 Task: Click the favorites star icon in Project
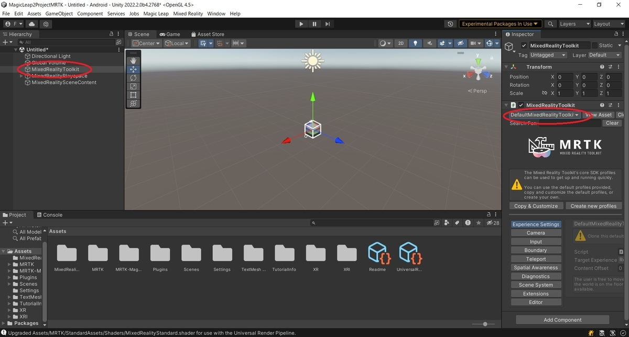tap(478, 223)
